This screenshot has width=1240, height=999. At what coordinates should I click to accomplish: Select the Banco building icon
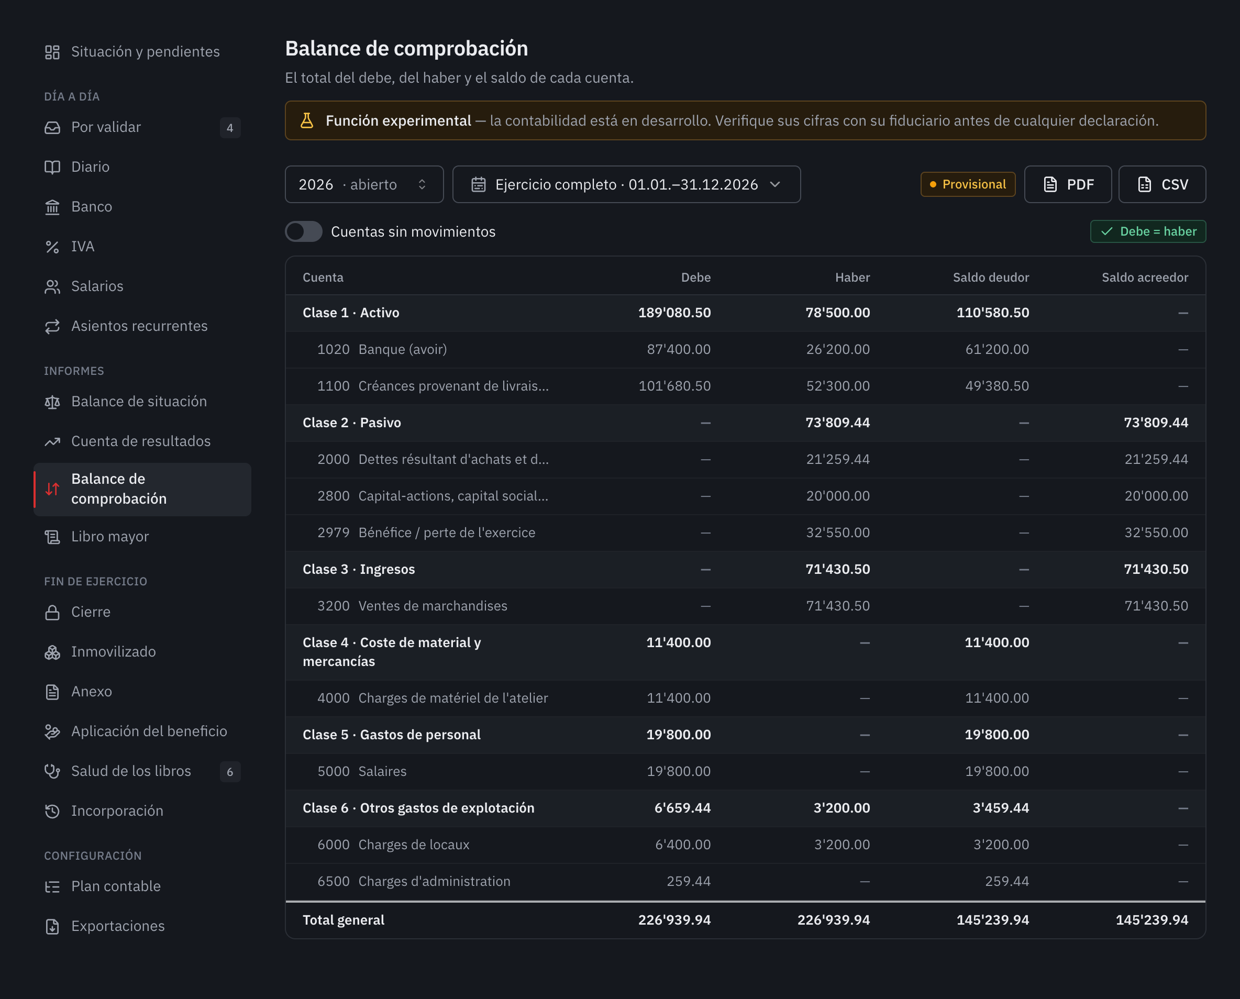(52, 207)
